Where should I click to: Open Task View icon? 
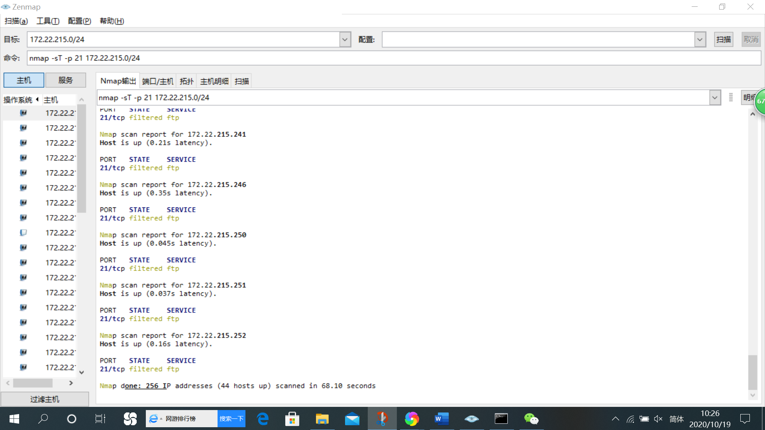(100, 419)
